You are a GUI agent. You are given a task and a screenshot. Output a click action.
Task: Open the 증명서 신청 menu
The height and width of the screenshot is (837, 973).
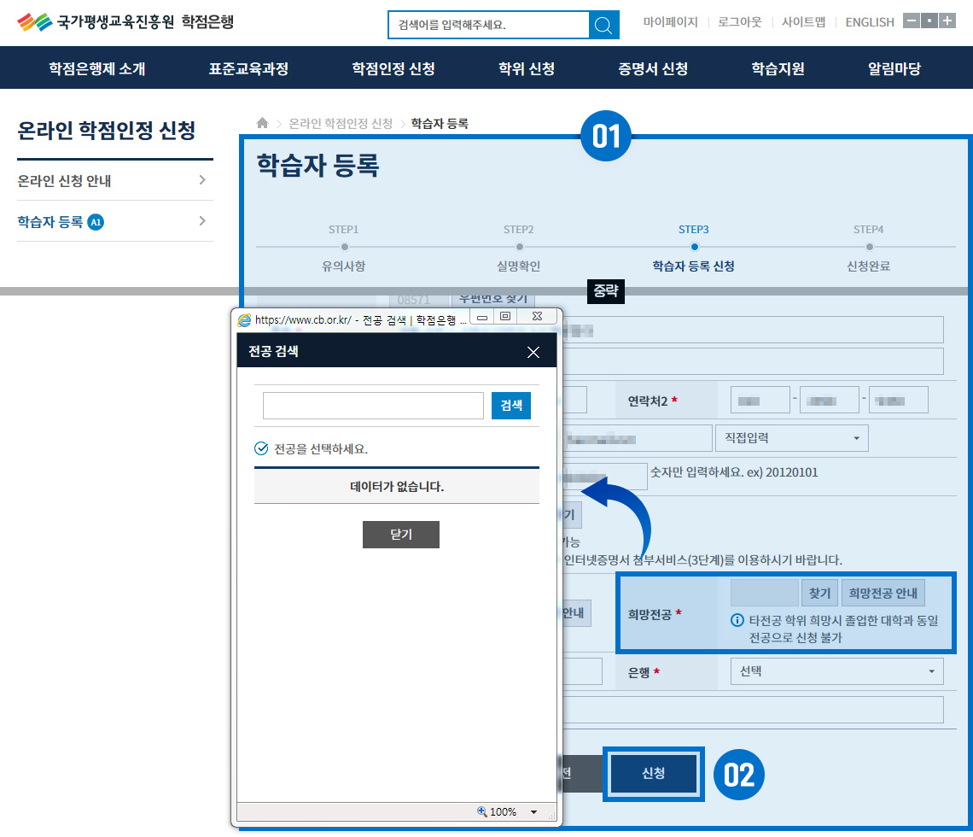coord(653,69)
